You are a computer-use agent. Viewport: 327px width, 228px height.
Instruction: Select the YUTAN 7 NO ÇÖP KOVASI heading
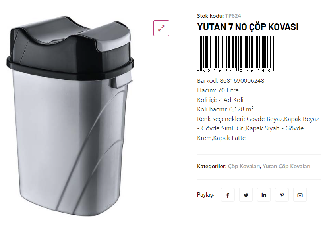248,27
